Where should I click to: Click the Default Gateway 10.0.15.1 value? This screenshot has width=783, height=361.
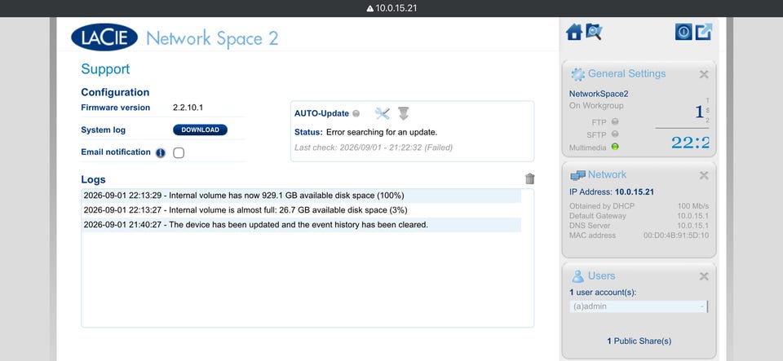[x=692, y=216]
